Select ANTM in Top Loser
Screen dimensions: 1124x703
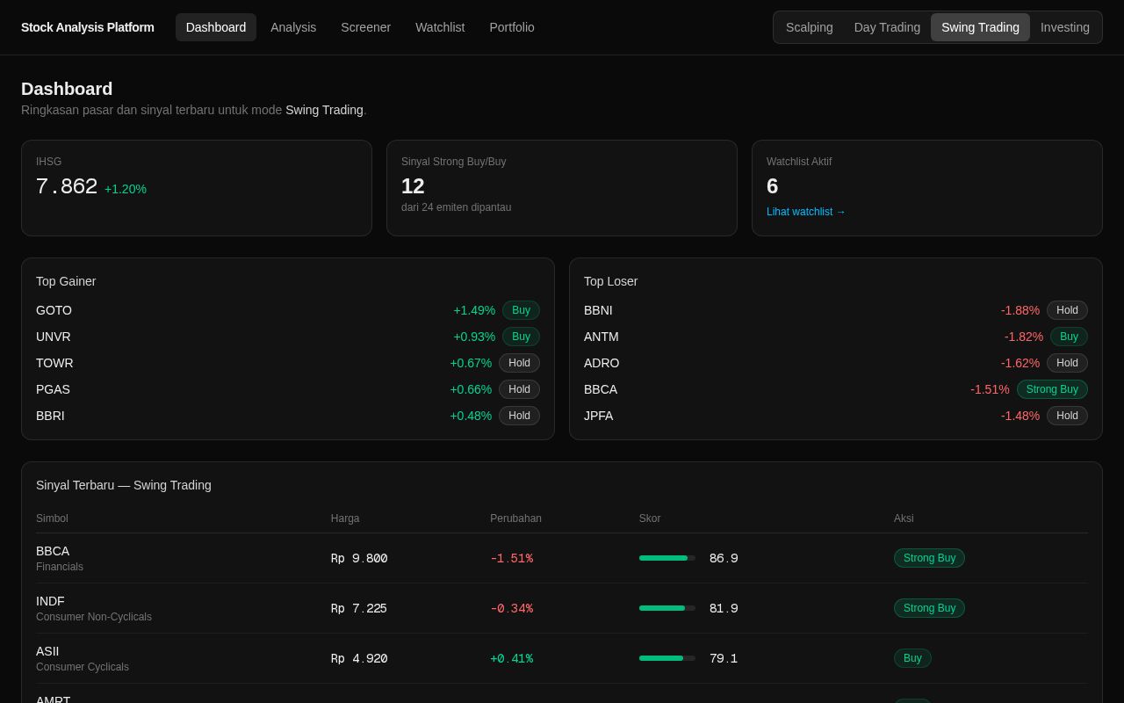[x=602, y=337]
